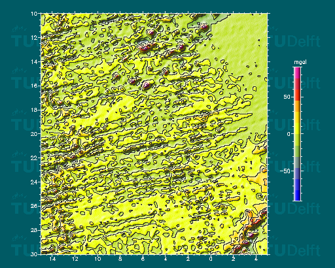Select the red anomaly peak near latitude 16, longitude 6
The width and height of the screenshot is (335, 268).
(x=147, y=84)
